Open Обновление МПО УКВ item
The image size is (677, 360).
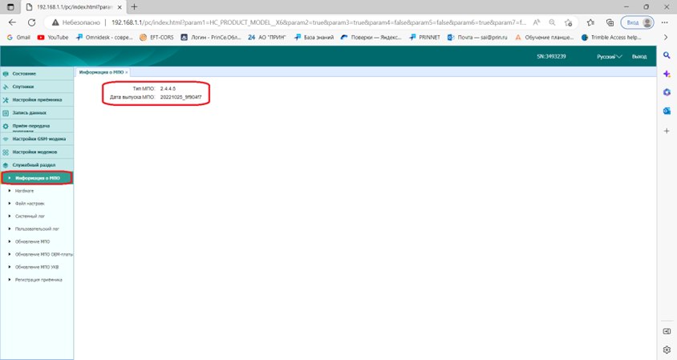(37, 267)
